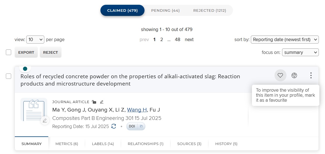Click the refresh icon next to Reporting Date
Image resolution: width=325 pixels, height=154 pixels.
pyautogui.click(x=114, y=126)
